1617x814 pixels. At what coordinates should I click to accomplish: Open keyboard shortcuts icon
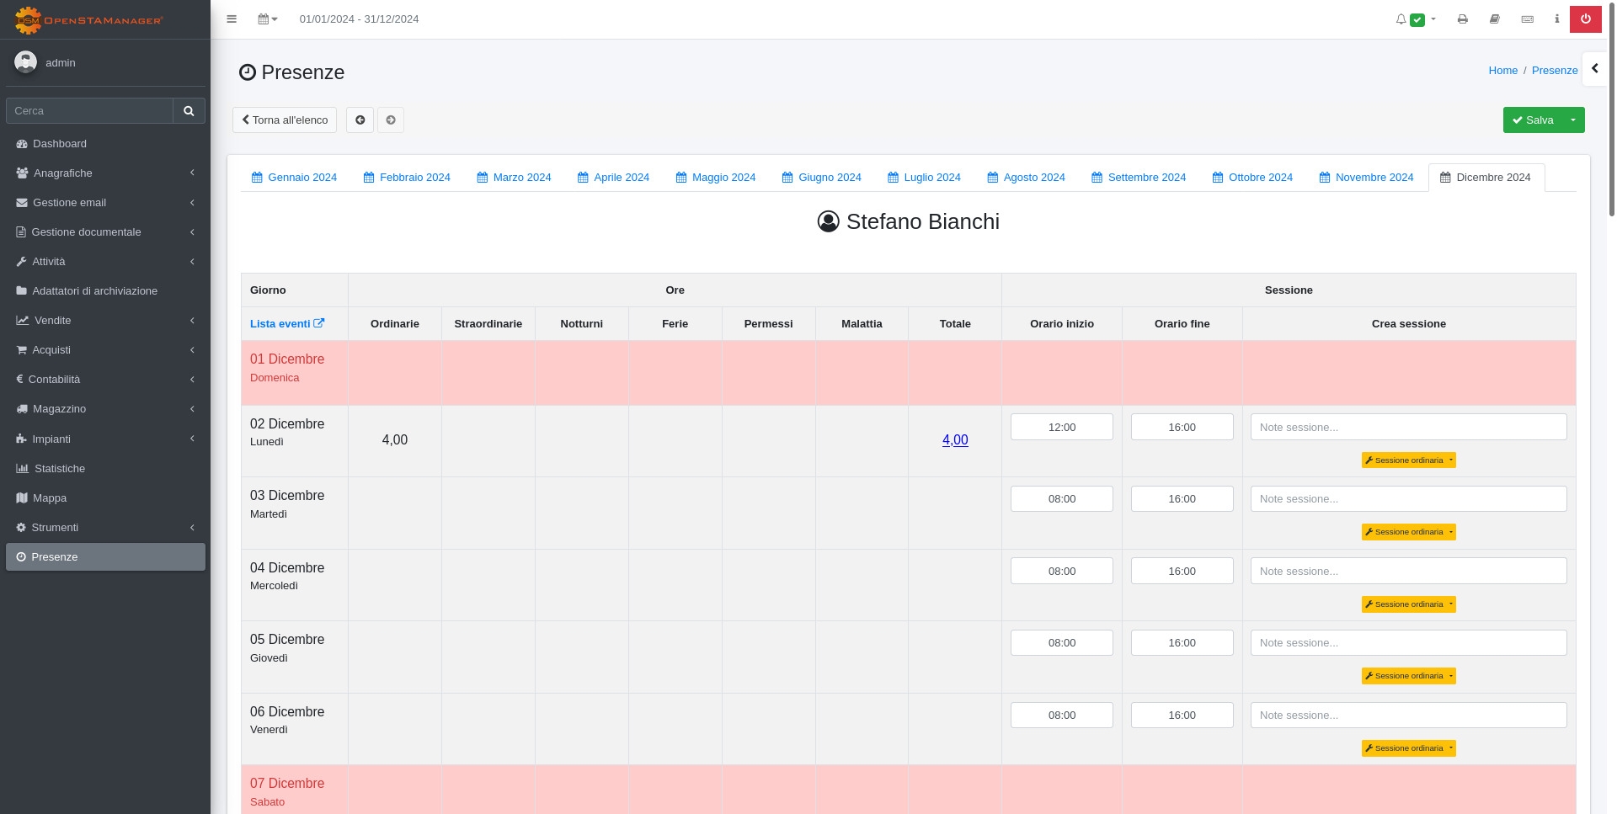click(x=1528, y=19)
